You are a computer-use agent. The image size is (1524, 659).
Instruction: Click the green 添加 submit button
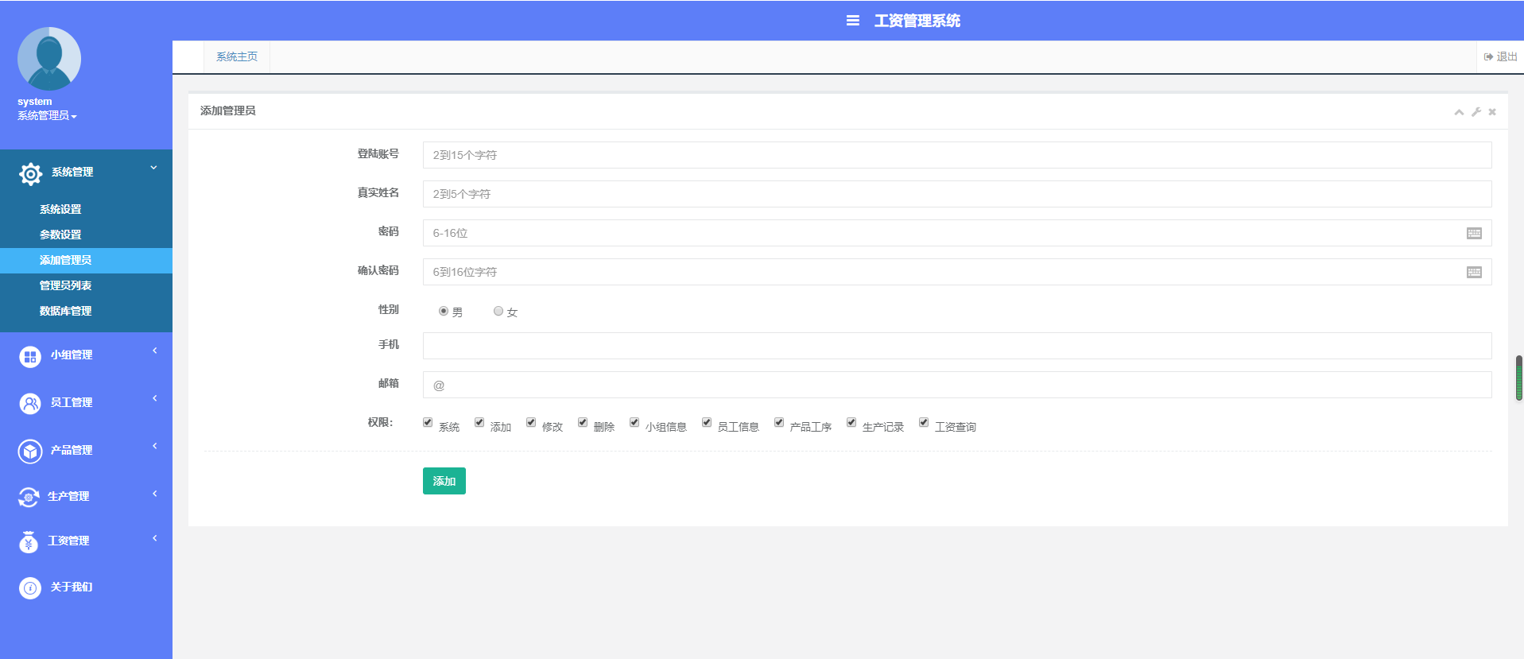[444, 481]
